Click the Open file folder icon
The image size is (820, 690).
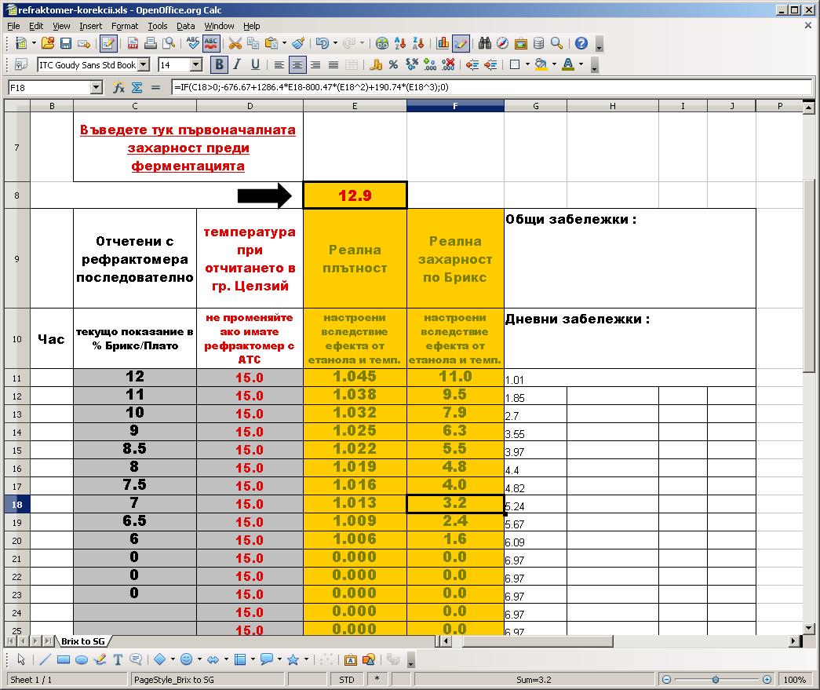(x=48, y=43)
